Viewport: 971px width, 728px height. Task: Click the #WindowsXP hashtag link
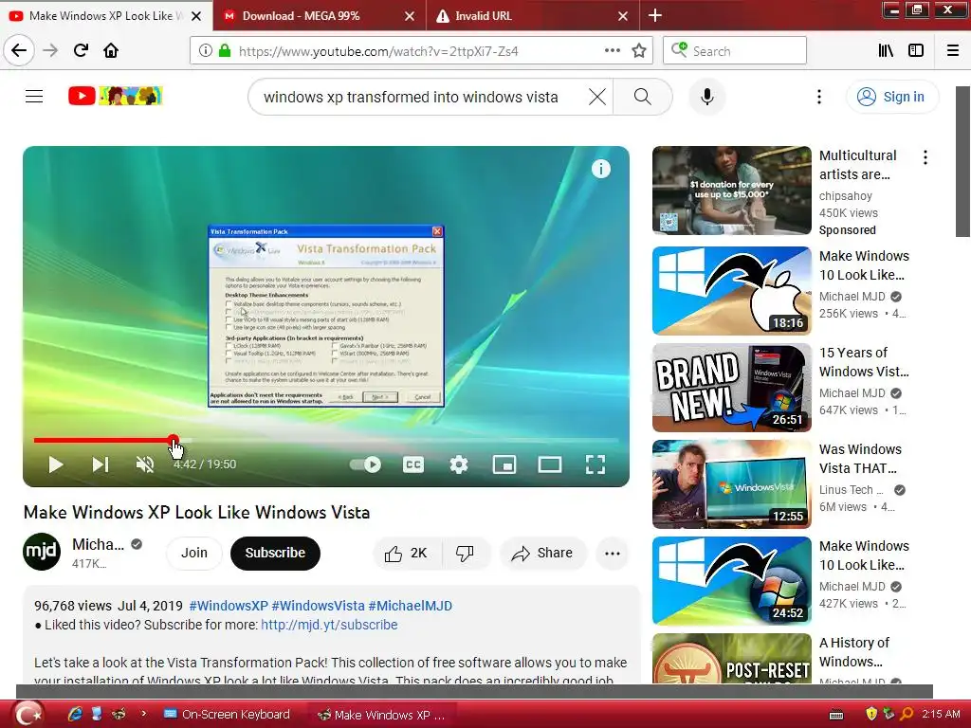(x=229, y=606)
